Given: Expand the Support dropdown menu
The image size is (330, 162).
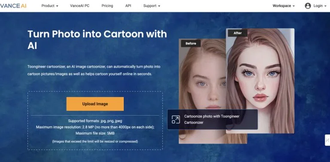Looking at the screenshot, I should coord(152,6).
